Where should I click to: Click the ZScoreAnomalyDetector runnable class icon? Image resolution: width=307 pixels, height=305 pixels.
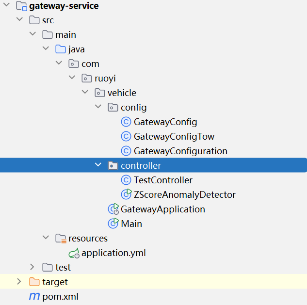click(126, 195)
